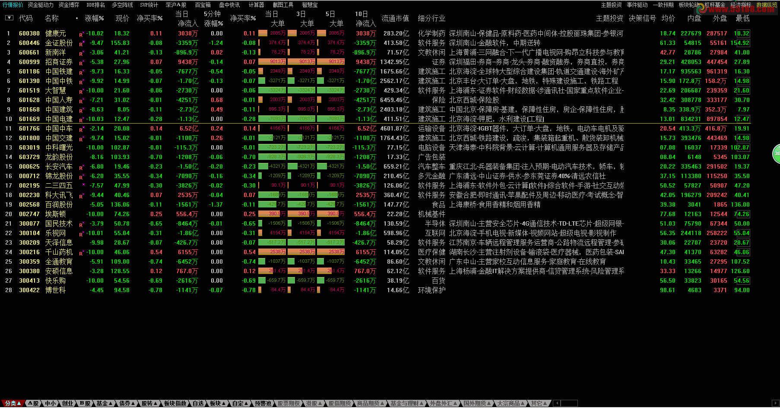Open the 百宝箱 toolbox
The height and width of the screenshot is (408, 780).
click(x=203, y=5)
